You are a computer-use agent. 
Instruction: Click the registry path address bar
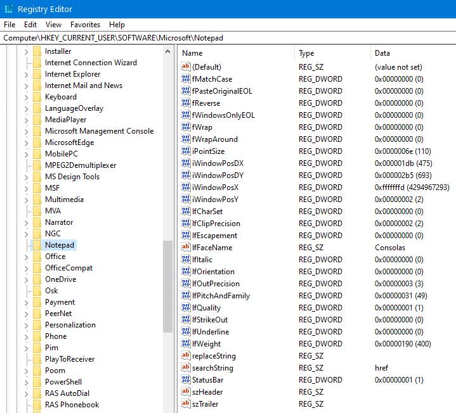pyautogui.click(x=228, y=38)
